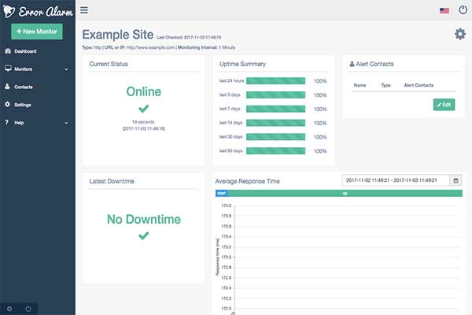Click the New Monitor button
The height and width of the screenshot is (315, 472).
pyautogui.click(x=37, y=31)
